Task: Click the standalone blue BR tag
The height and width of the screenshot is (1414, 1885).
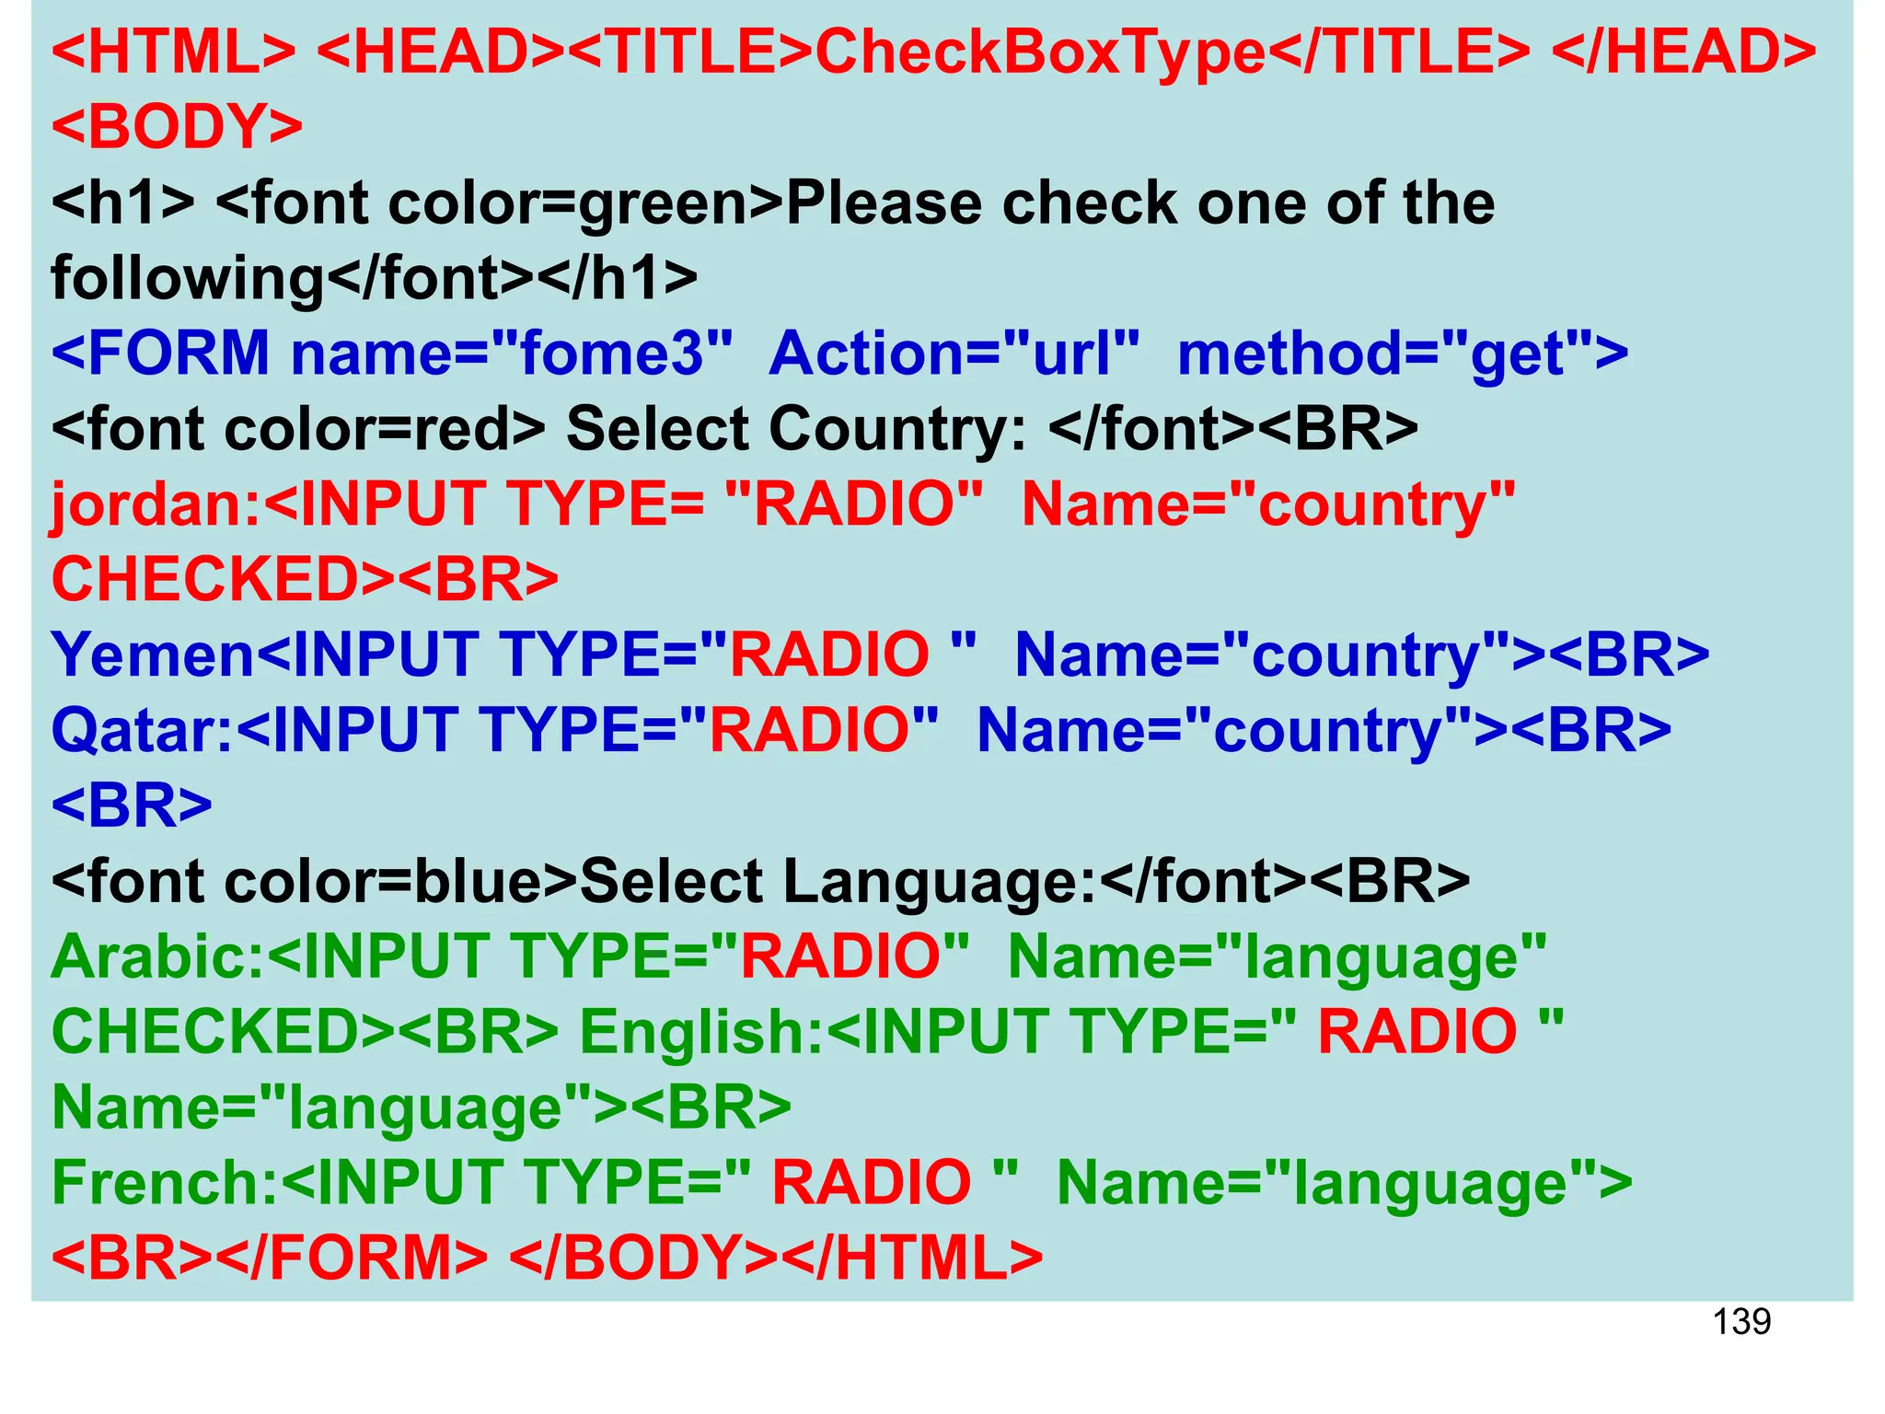Action: tap(132, 806)
